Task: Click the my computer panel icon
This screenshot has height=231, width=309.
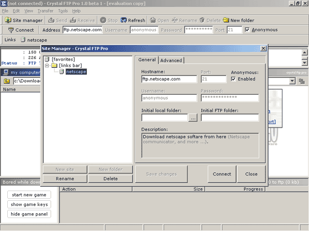Action: click(x=6, y=72)
